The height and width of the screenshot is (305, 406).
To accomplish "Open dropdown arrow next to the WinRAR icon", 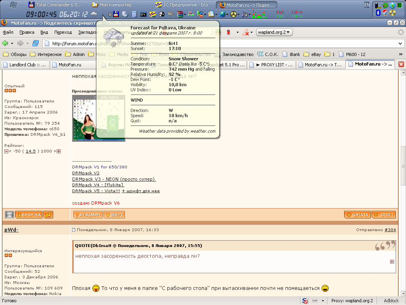I will click(185, 15).
